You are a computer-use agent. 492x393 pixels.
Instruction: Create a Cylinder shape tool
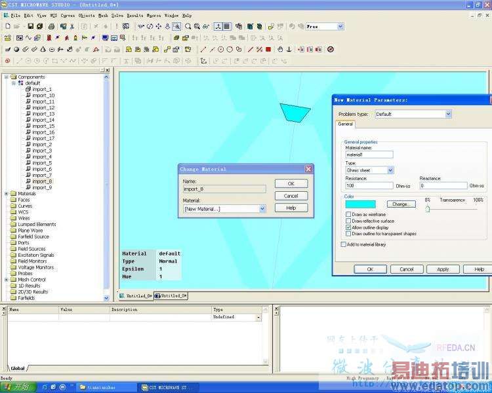26,49
